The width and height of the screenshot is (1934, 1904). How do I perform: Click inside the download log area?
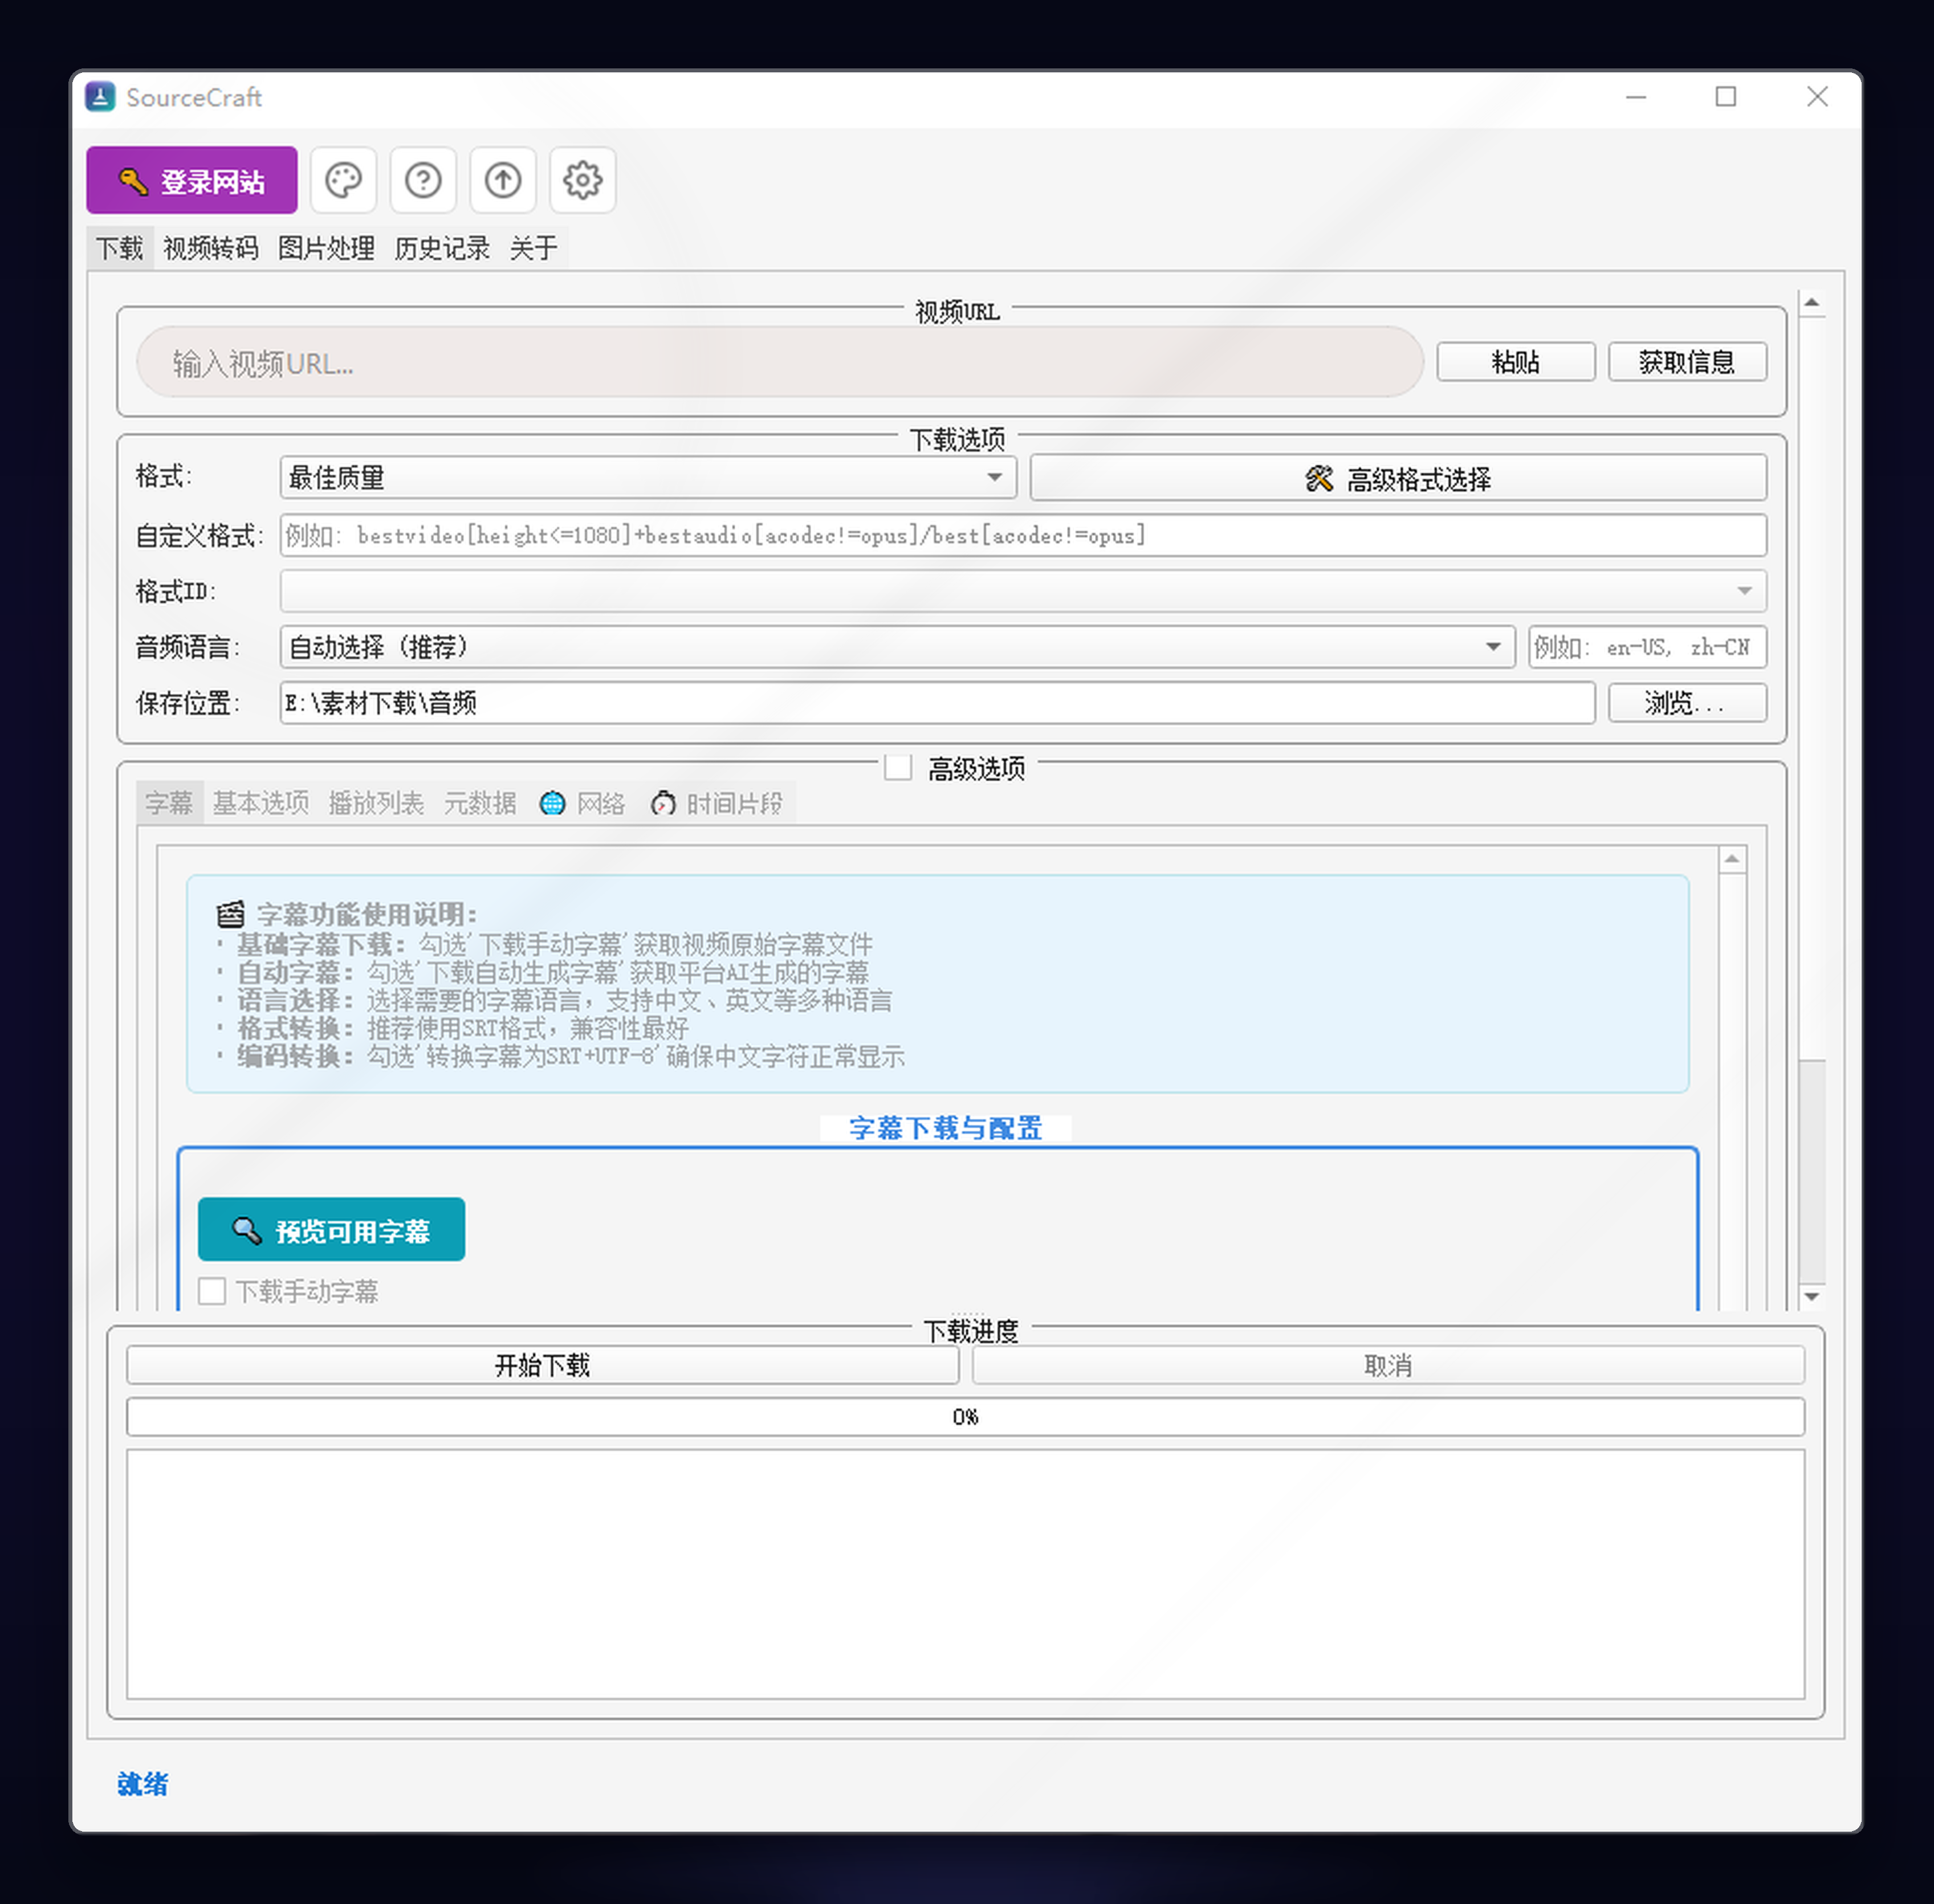click(965, 1574)
